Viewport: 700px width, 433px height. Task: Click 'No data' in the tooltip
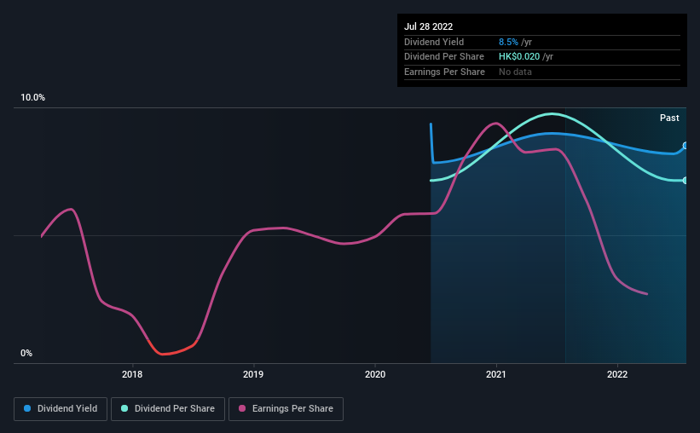click(x=515, y=72)
